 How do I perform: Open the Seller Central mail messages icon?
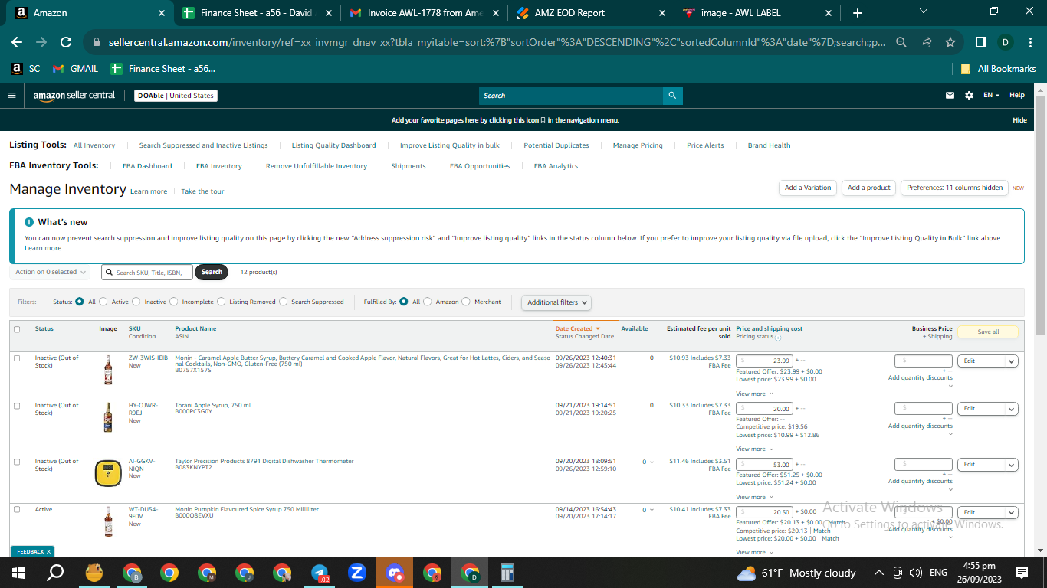(950, 96)
